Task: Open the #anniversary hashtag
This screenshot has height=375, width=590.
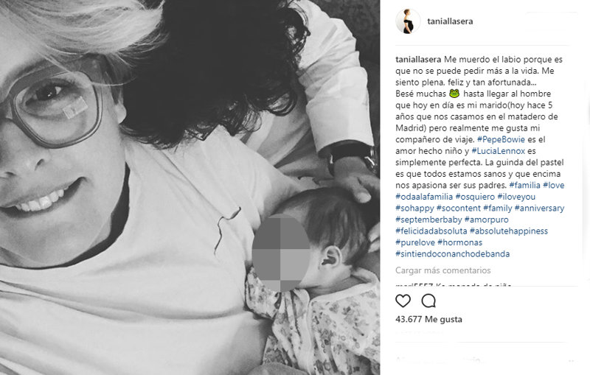Action: [x=539, y=208]
